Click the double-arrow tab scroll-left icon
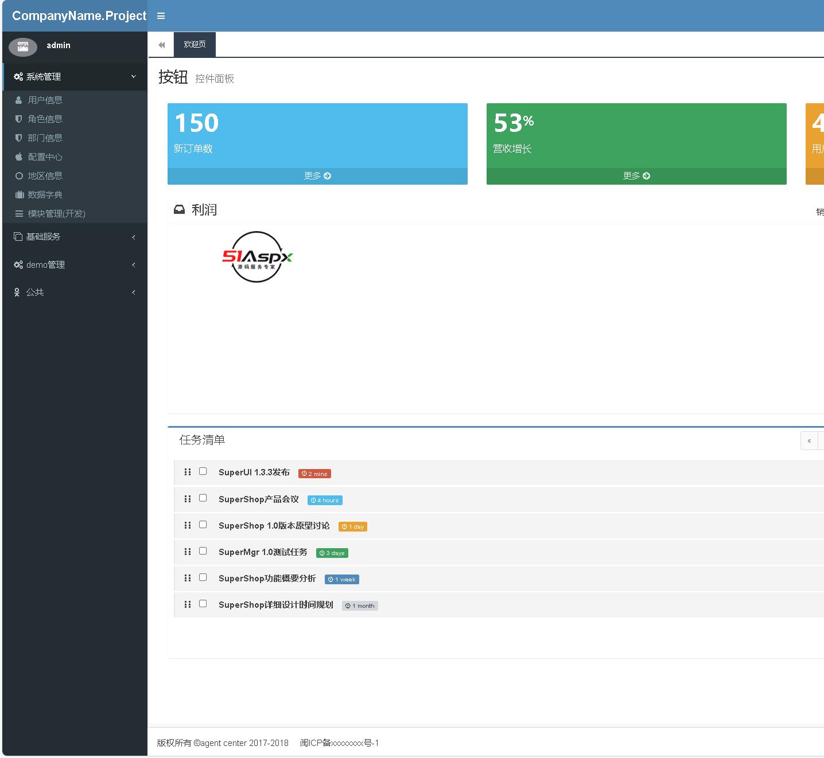 pos(162,45)
